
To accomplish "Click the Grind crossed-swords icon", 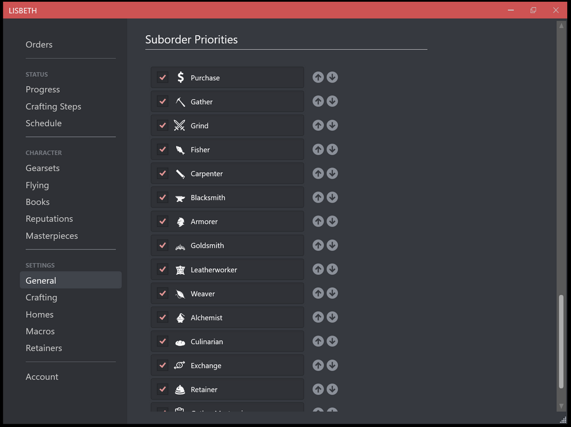I will click(x=179, y=125).
